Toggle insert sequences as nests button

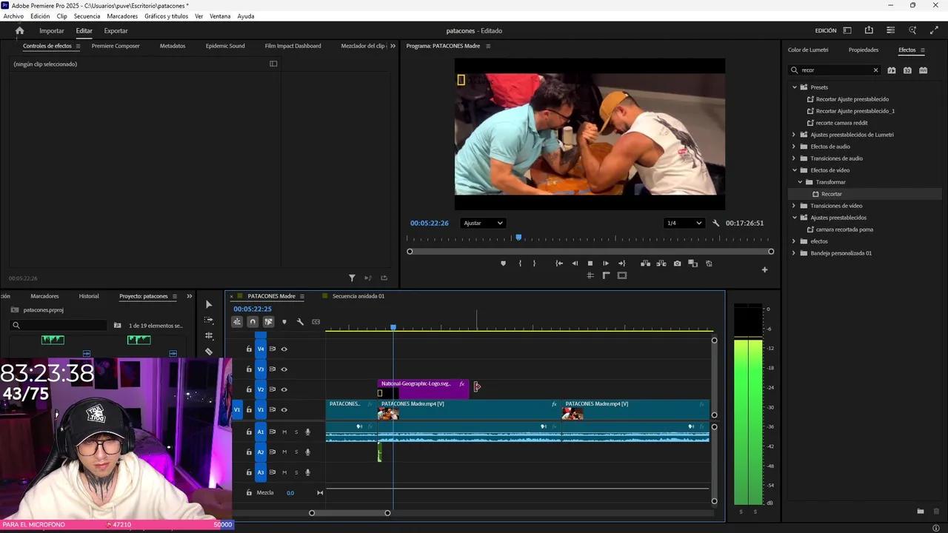click(237, 322)
